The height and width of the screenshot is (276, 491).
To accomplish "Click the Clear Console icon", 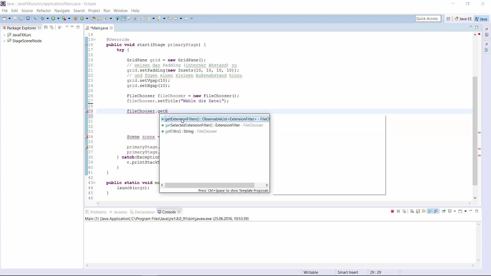I will pyautogui.click(x=412, y=211).
